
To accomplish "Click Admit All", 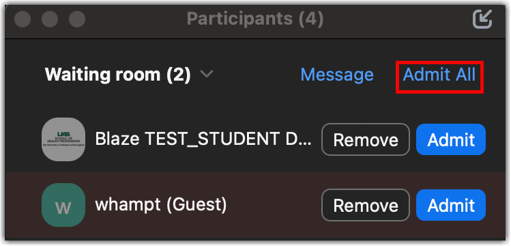I will pyautogui.click(x=439, y=74).
